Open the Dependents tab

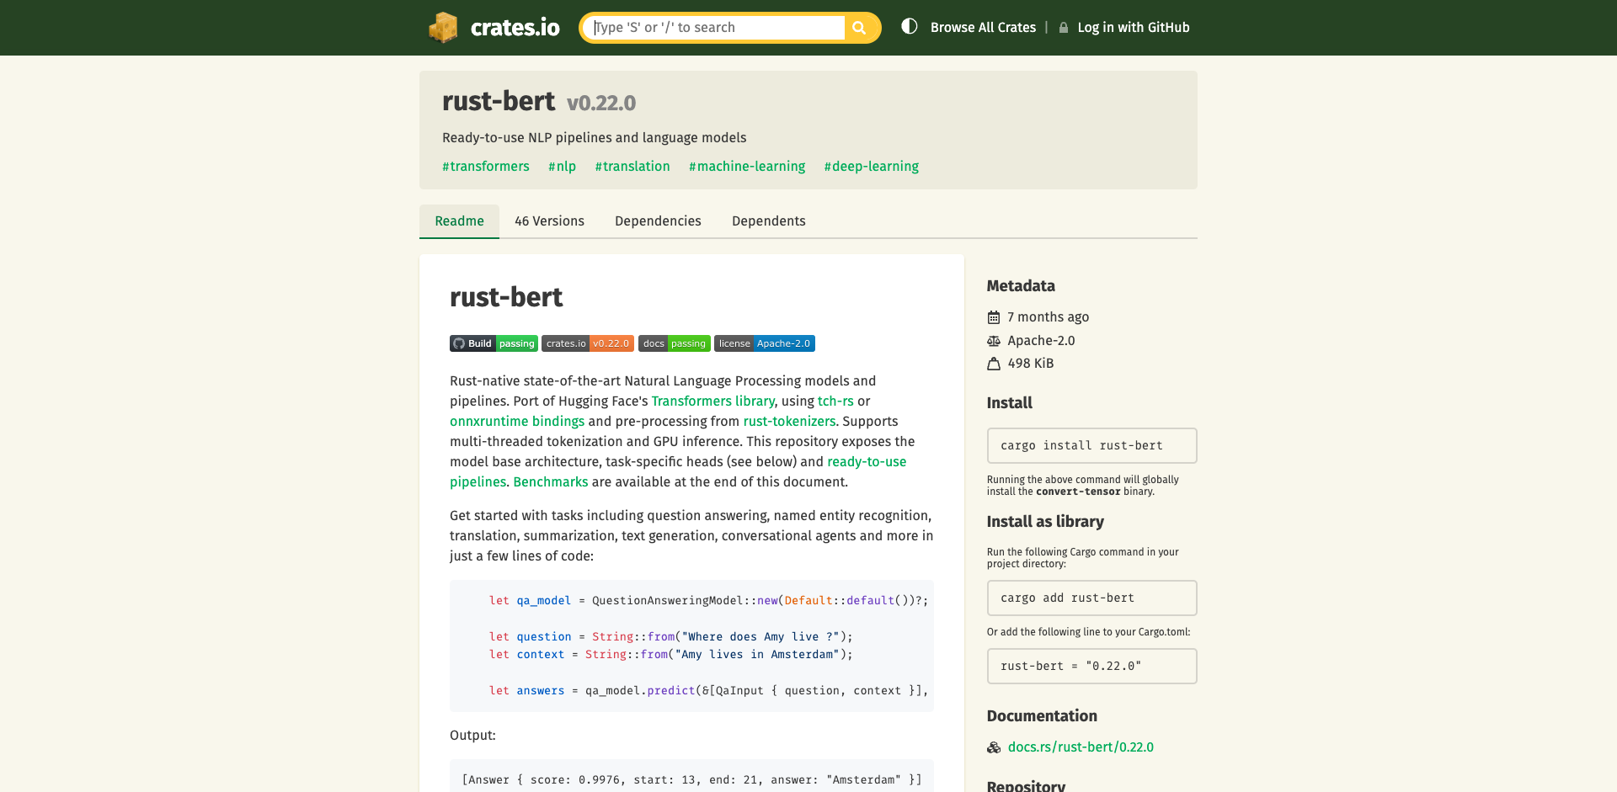(768, 221)
